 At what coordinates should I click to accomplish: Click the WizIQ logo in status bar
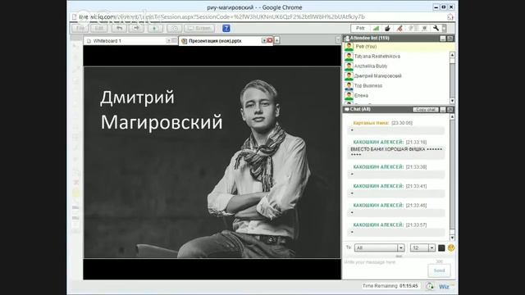pyautogui.click(x=445, y=287)
